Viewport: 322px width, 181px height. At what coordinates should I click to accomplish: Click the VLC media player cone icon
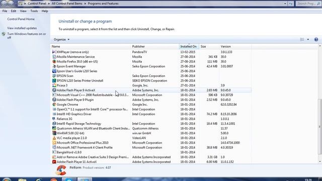coord(54,138)
